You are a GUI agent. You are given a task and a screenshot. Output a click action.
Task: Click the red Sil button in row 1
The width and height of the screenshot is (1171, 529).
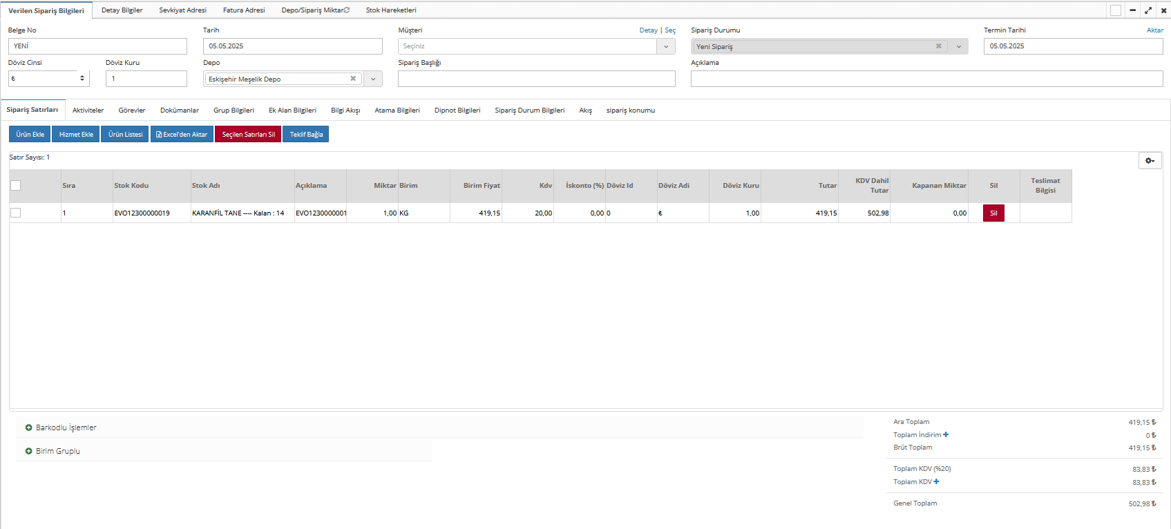[x=993, y=213]
